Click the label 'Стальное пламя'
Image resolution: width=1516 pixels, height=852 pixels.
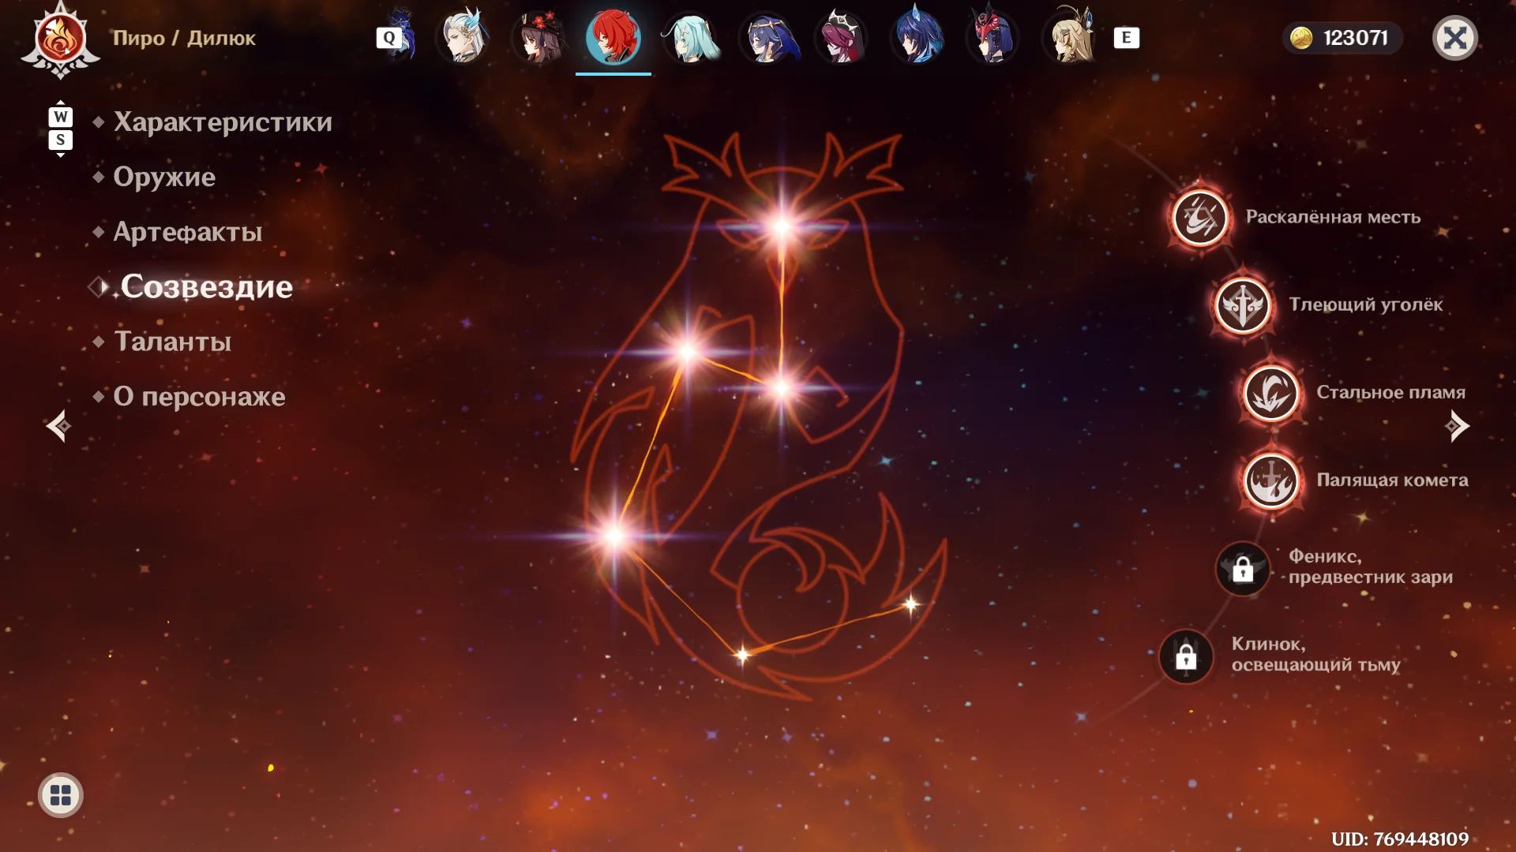pos(1390,392)
